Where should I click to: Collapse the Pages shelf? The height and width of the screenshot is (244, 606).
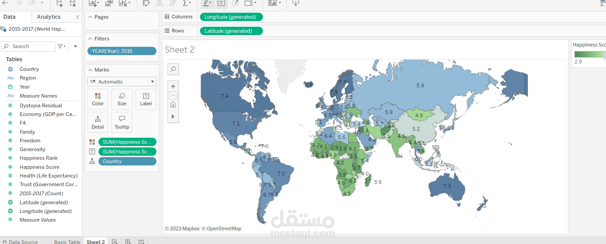(90, 17)
